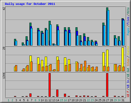Screen dimensions: 131x103
Task: Select the "kB F" legend label
Action: click(128, 94)
